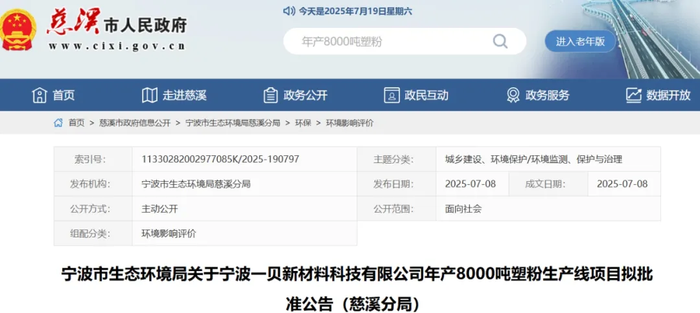Click the www.cixi.gov.cn site address text

[117, 46]
